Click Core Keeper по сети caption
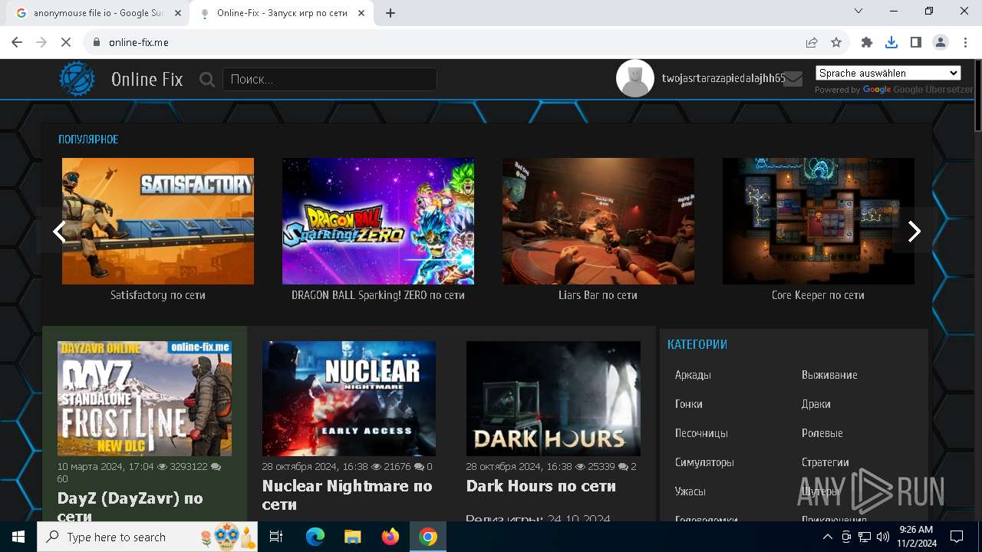Image resolution: width=982 pixels, height=552 pixels. [x=819, y=295]
